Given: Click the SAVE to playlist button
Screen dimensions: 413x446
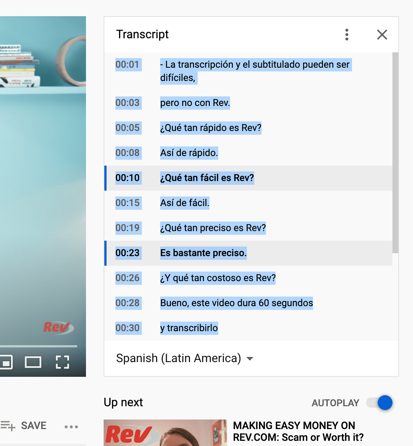Looking at the screenshot, I should 24,426.
